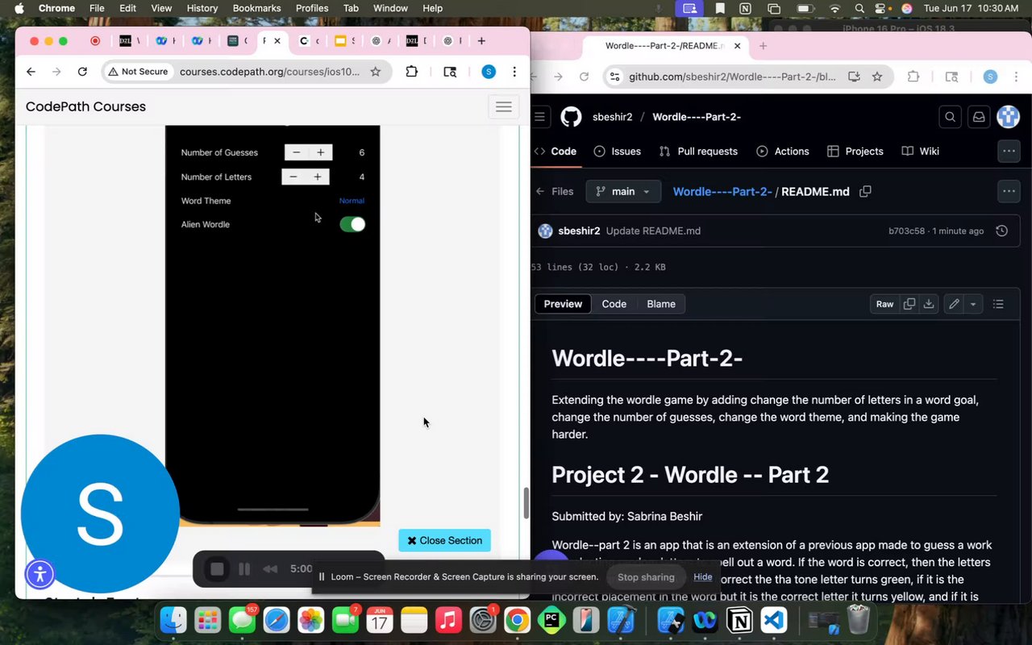This screenshot has width=1032, height=645.
Task: Open Notion from the dock
Action: pyautogui.click(x=739, y=620)
